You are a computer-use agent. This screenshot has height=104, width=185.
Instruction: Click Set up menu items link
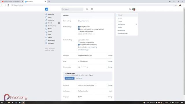click(83, 21)
